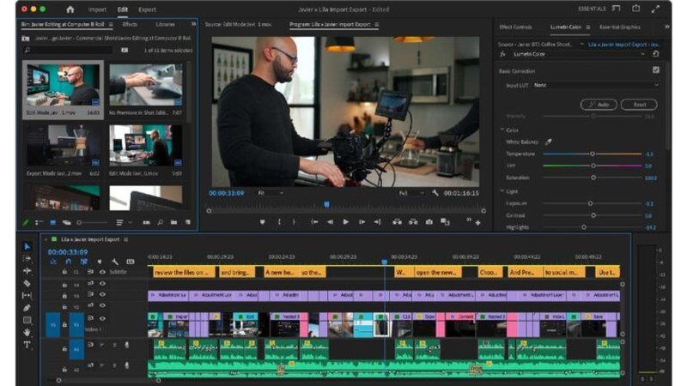This screenshot has width=687, height=386.
Task: Toggle visibility eye of V4 track
Action: 102,284
